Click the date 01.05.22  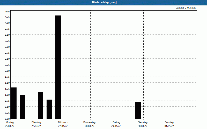click(169, 126)
